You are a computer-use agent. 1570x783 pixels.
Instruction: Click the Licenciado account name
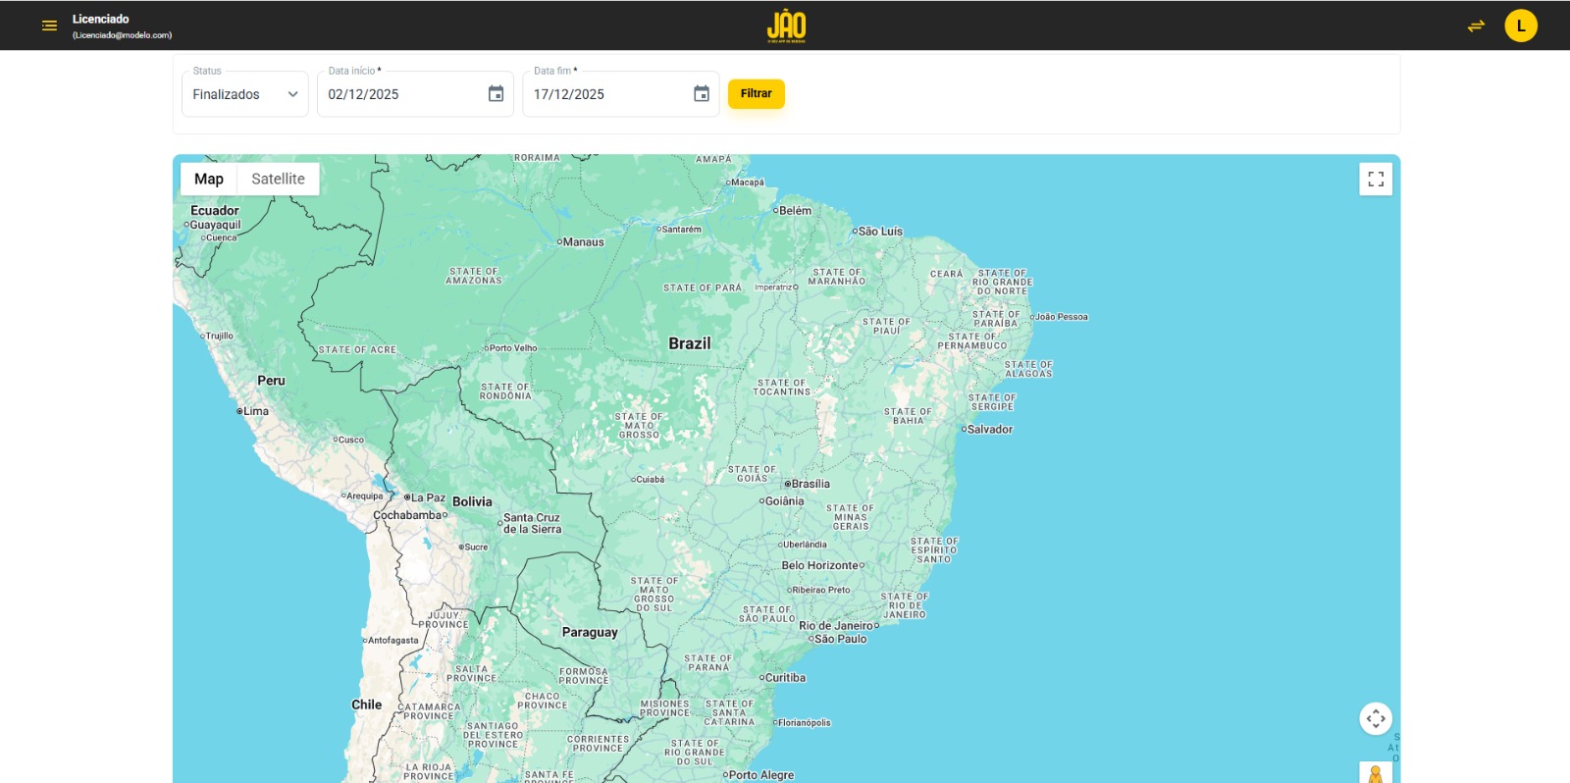coord(101,19)
